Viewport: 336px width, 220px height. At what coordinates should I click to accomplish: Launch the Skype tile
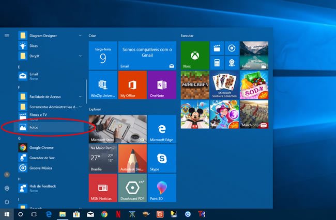point(162,158)
